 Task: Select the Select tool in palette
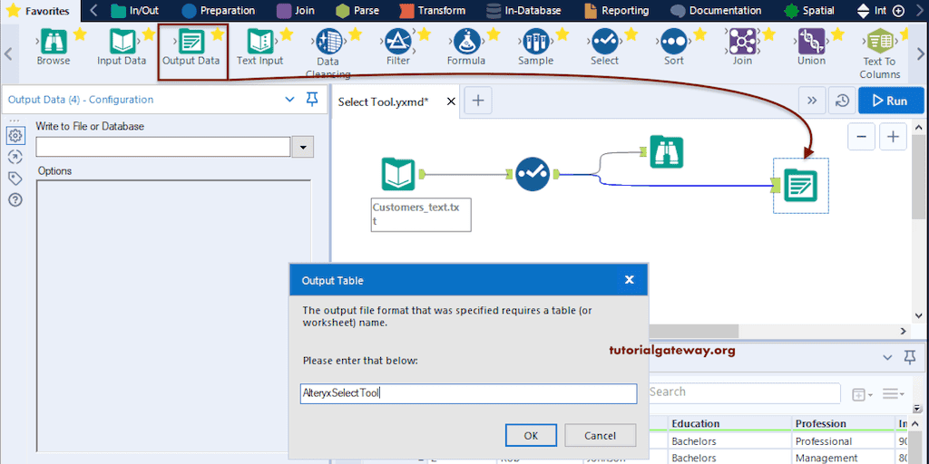(x=604, y=46)
